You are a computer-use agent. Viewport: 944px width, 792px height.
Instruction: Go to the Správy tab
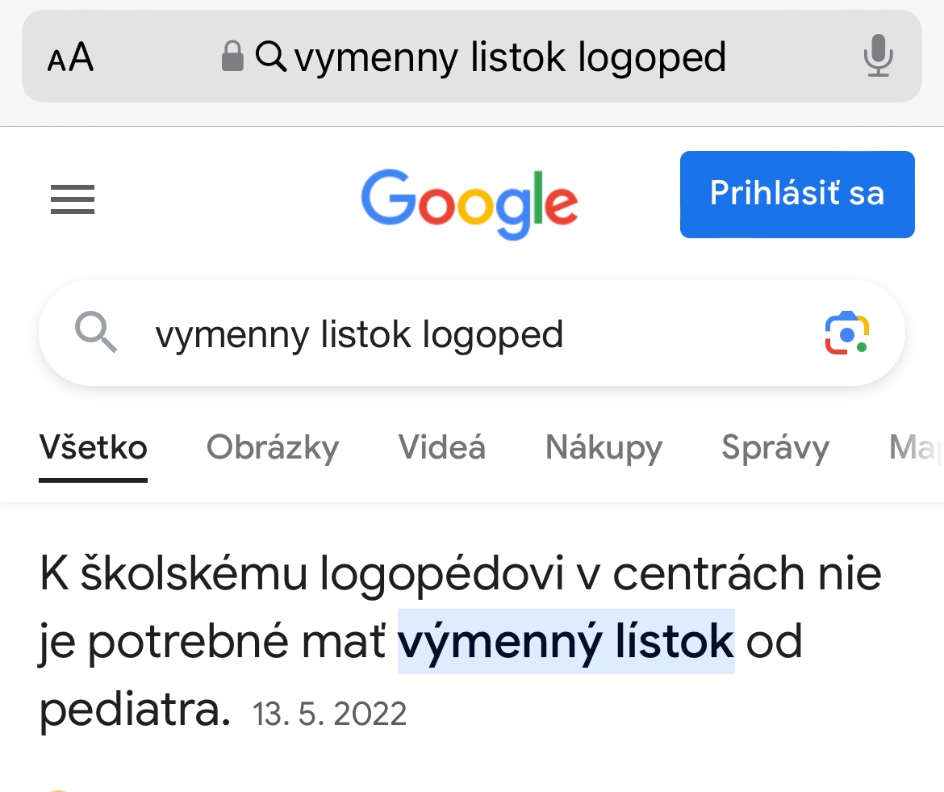click(x=775, y=447)
